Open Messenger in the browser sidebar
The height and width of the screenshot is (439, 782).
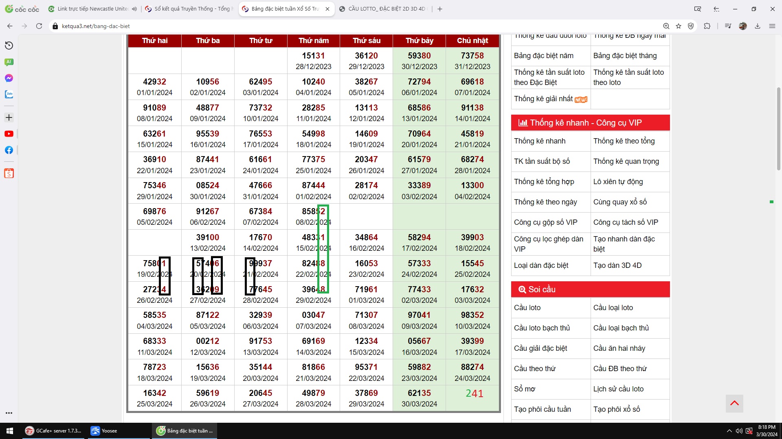tap(9, 78)
